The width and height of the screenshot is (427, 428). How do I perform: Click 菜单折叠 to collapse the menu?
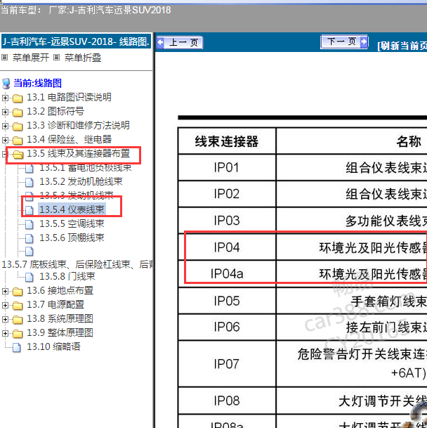click(x=83, y=58)
